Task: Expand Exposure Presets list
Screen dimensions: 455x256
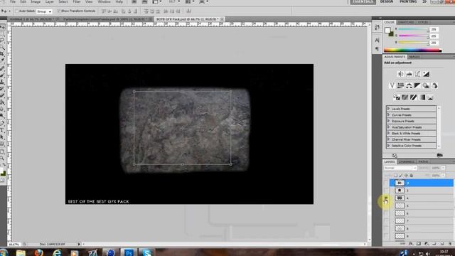Action: point(389,121)
